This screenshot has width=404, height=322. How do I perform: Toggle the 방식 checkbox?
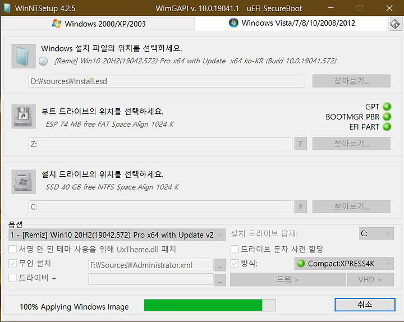[x=235, y=263]
